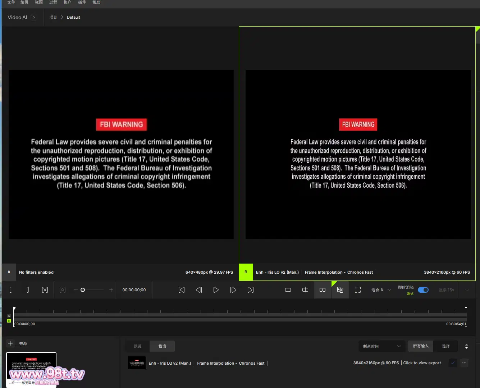Toggle the export list sort arrows
Screen dimensions: 480x388
[466, 346]
